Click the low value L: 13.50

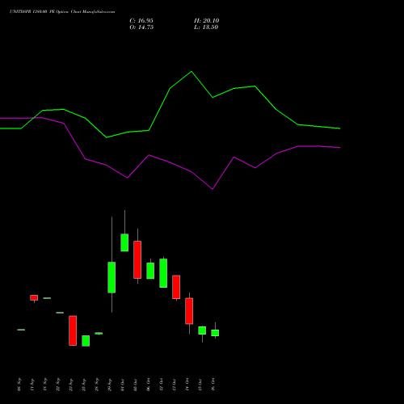(x=206, y=27)
